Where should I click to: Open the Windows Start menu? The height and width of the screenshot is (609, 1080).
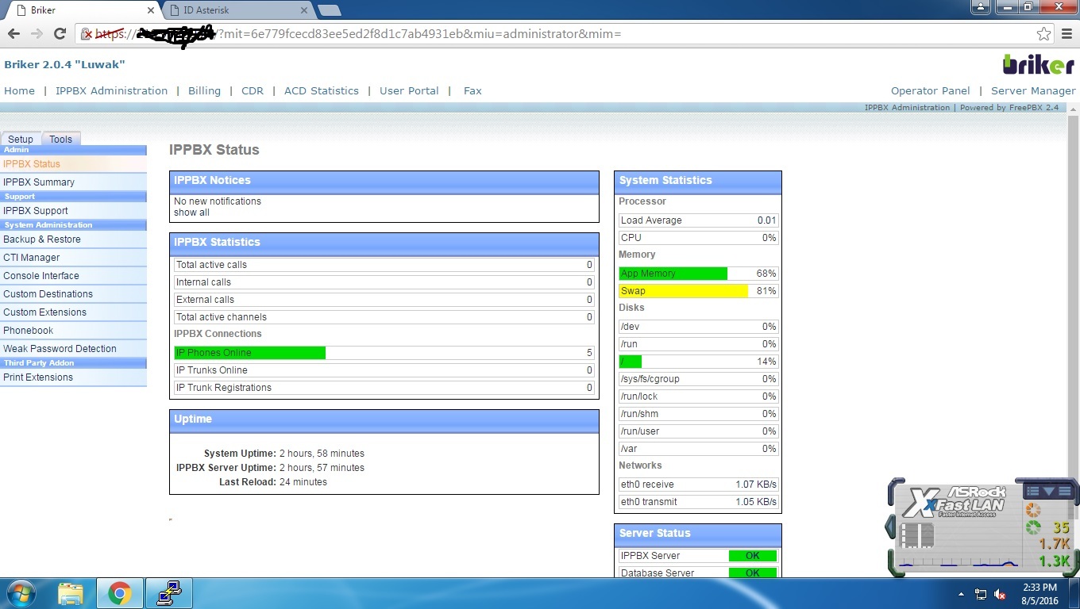pos(21,593)
